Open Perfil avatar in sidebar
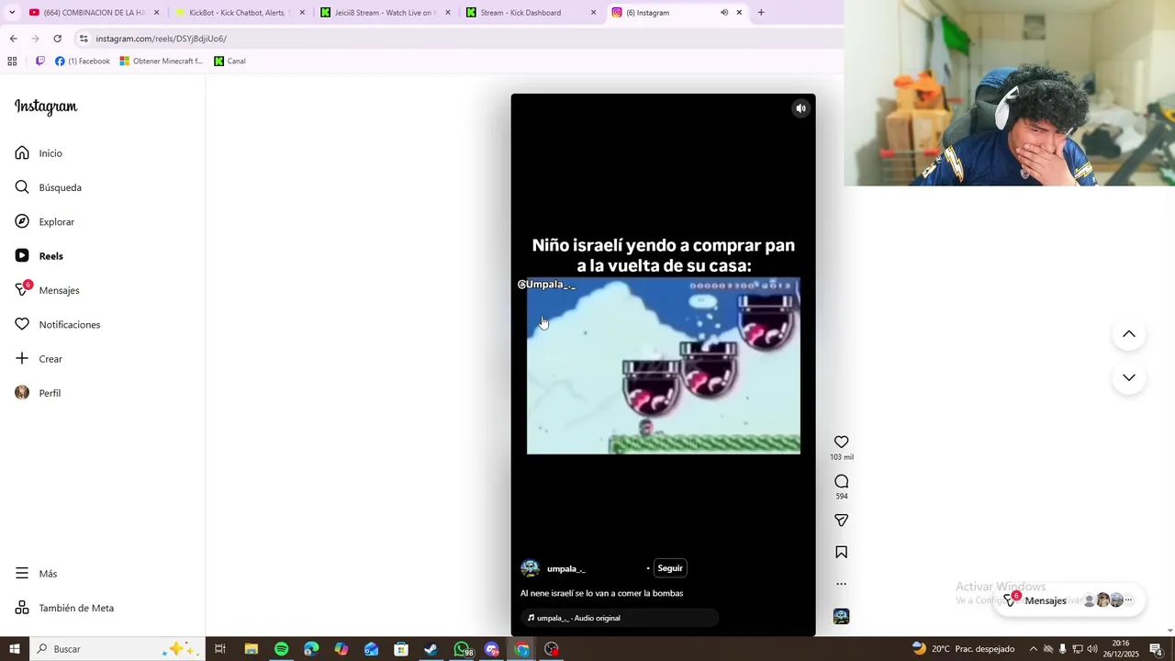Viewport: 1175px width, 661px height. 22,393
